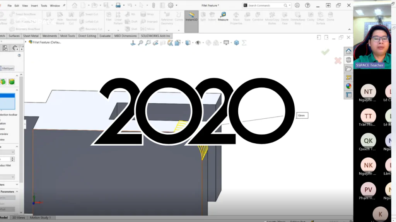Switch to the SOLIDWORKS Add-Ins tab
The height and width of the screenshot is (222, 396).
[155, 36]
